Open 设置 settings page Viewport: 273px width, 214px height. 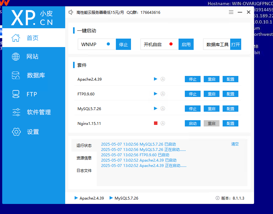[x=34, y=132]
